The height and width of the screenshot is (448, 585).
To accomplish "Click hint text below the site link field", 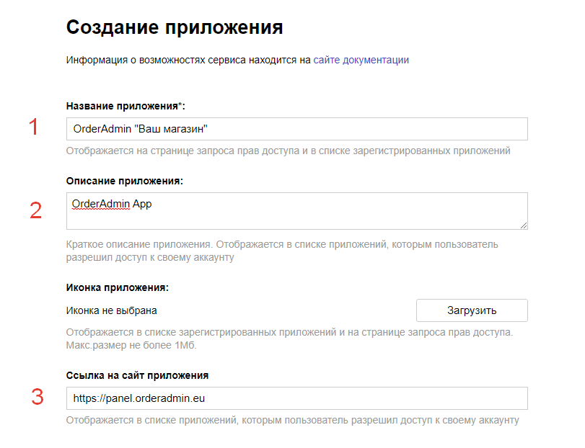I will pos(293,420).
